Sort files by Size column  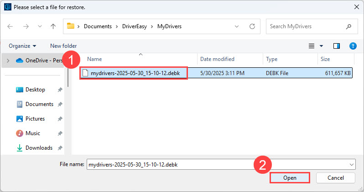[x=325, y=59]
